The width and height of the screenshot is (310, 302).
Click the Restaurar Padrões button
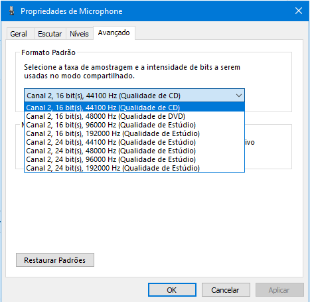tap(55, 260)
